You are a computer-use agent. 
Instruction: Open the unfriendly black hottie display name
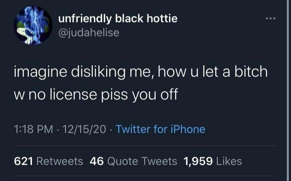coord(118,19)
